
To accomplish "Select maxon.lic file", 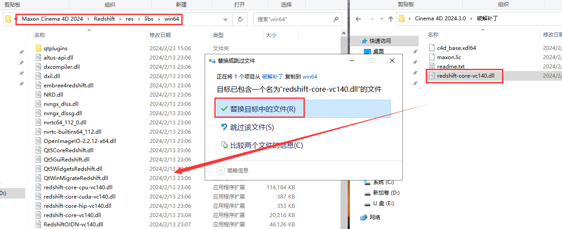I will 449,57.
